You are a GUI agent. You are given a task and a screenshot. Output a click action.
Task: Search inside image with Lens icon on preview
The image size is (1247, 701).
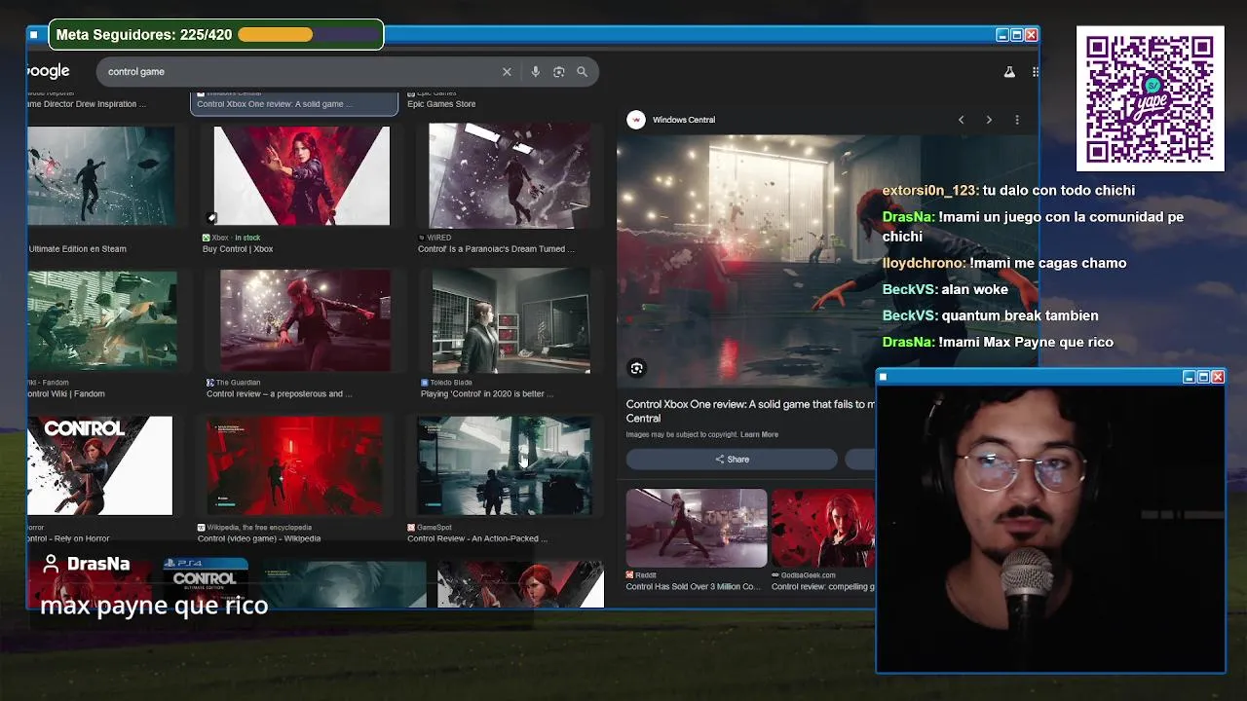coord(636,368)
